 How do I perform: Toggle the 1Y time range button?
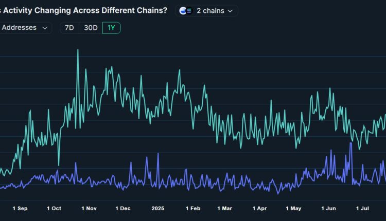[111, 28]
